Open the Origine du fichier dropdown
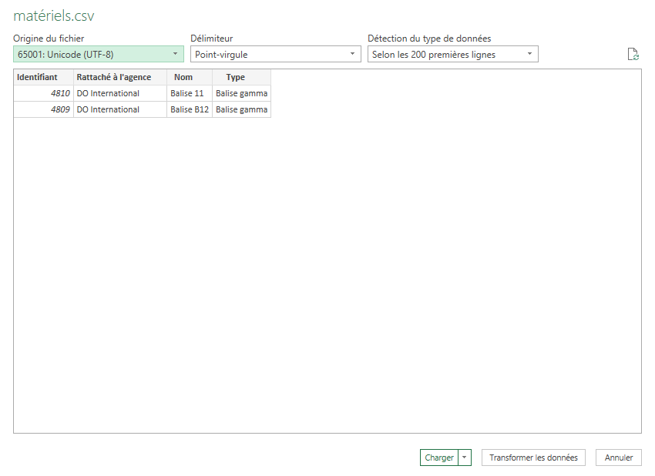The image size is (655, 476). [x=99, y=55]
